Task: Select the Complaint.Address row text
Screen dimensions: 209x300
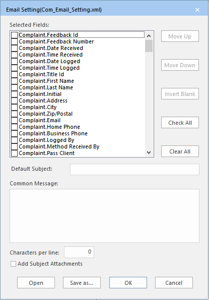Action: coord(43,101)
